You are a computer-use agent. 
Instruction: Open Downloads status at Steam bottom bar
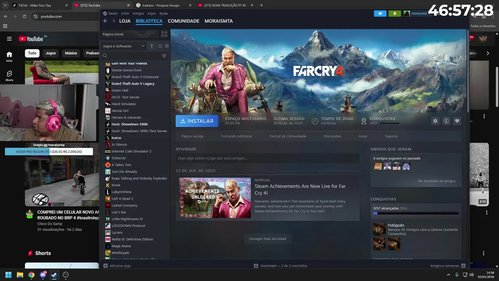280,266
